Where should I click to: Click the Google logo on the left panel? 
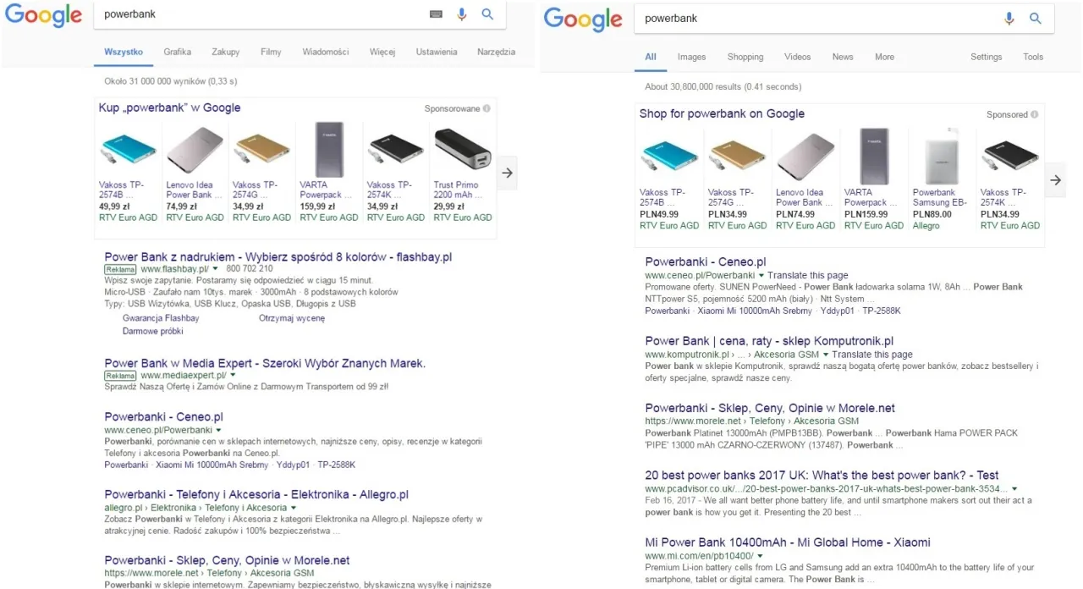click(x=43, y=15)
